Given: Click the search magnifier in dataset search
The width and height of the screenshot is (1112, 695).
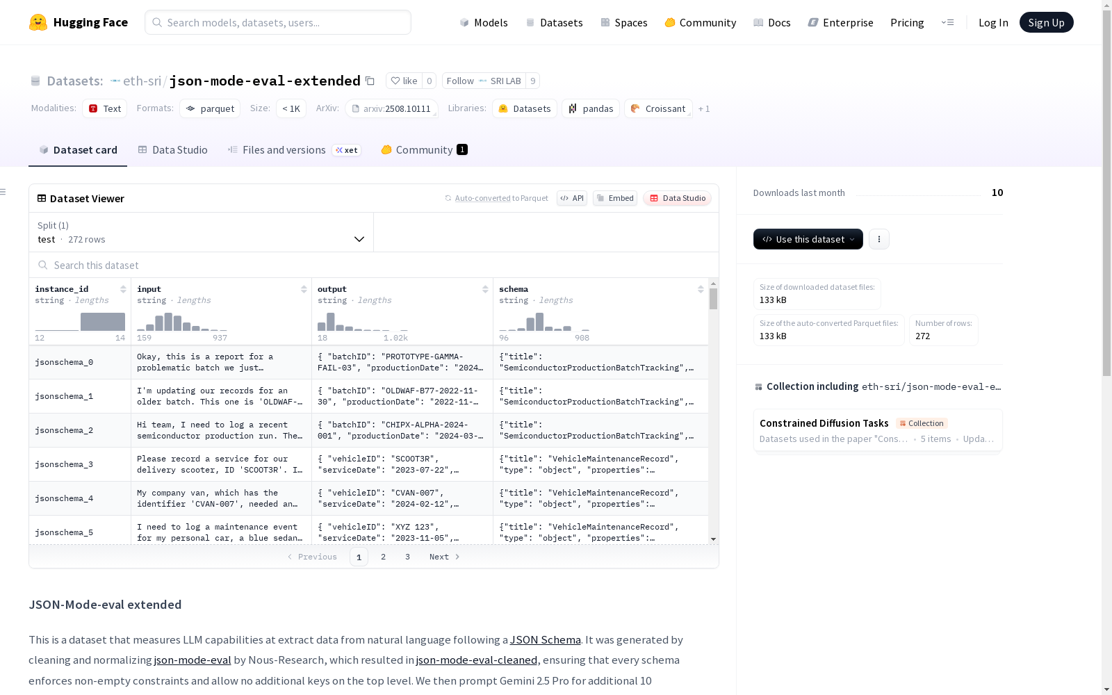Looking at the screenshot, I should (x=43, y=265).
